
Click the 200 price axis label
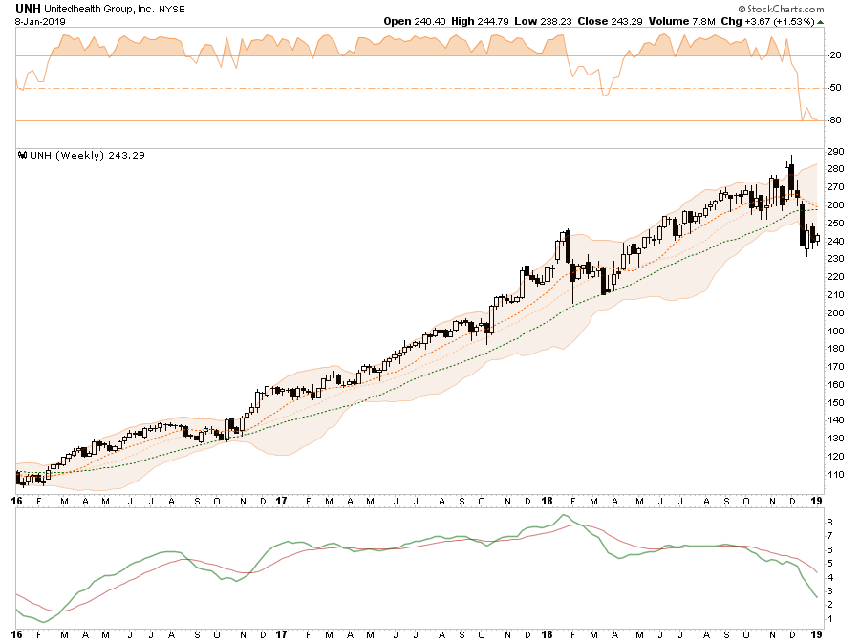[x=834, y=313]
